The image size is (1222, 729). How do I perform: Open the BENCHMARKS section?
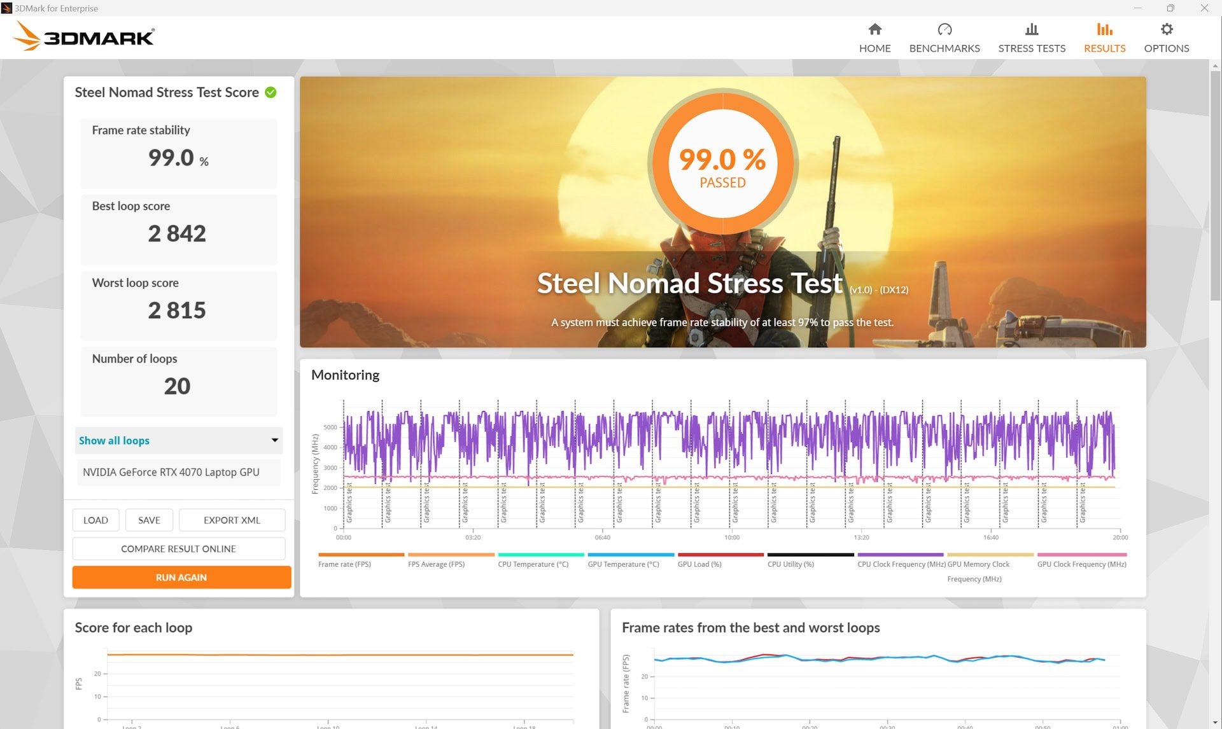pyautogui.click(x=945, y=36)
